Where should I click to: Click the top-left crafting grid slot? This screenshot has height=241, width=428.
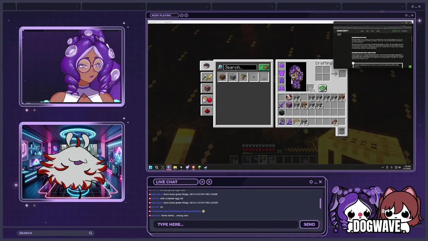coord(319,70)
